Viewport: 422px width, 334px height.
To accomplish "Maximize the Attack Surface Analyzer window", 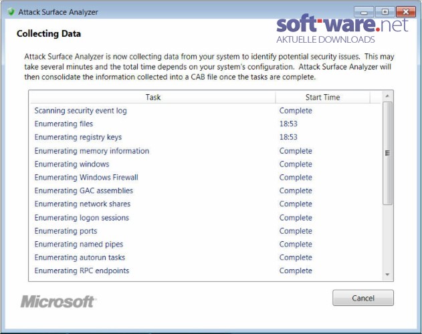I will click(385, 12).
